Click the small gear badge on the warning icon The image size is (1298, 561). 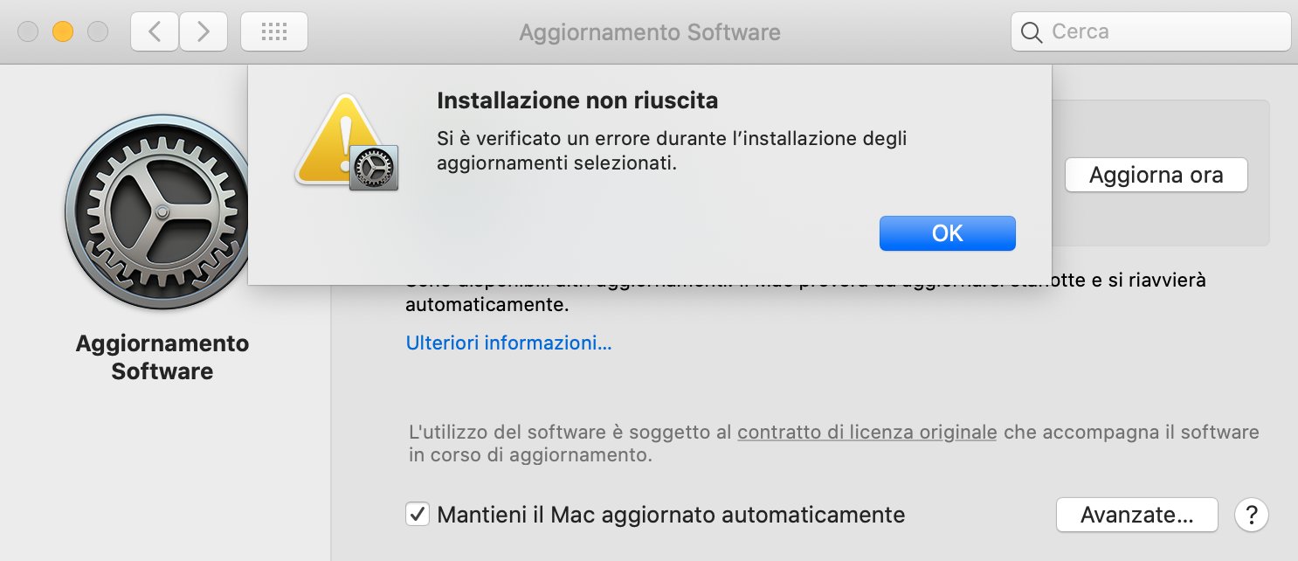[x=374, y=168]
